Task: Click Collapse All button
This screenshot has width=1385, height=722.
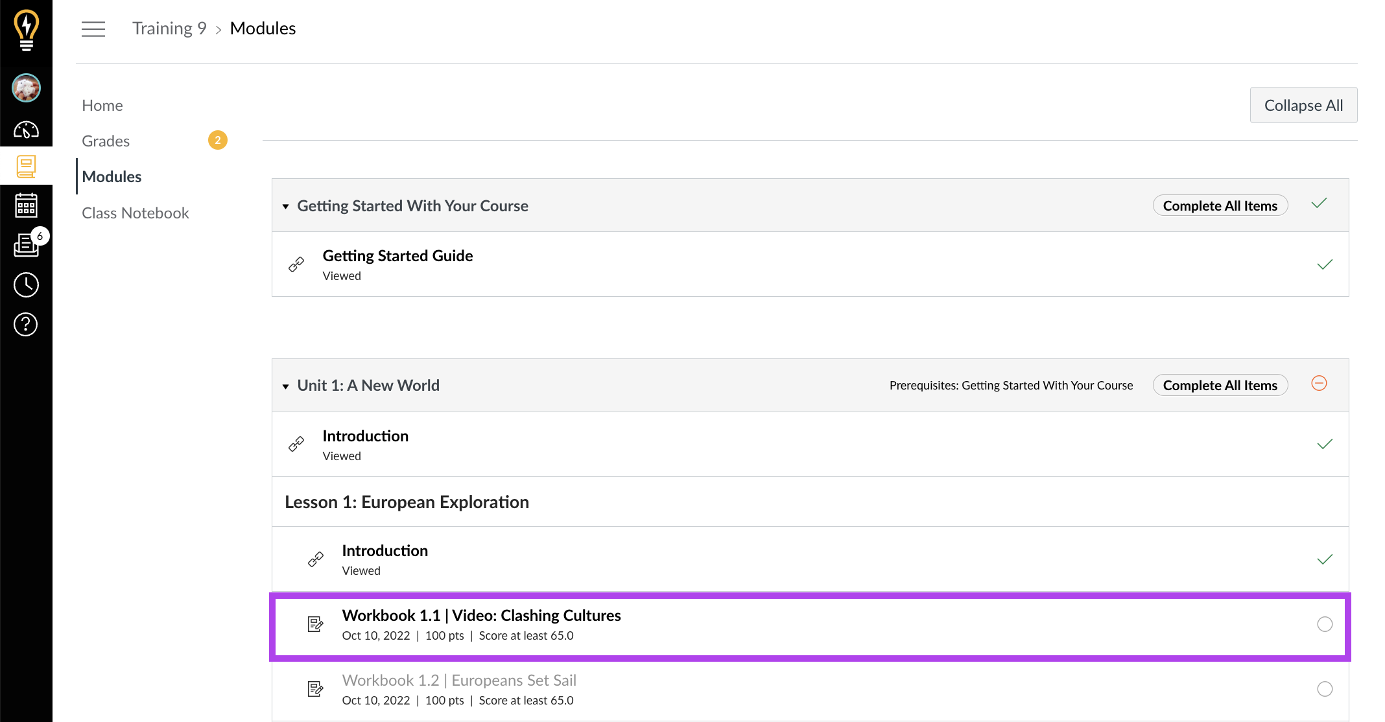Action: (1303, 105)
